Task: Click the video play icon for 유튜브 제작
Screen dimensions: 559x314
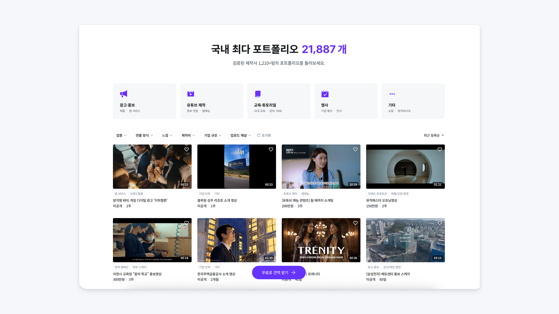Action: click(x=191, y=94)
